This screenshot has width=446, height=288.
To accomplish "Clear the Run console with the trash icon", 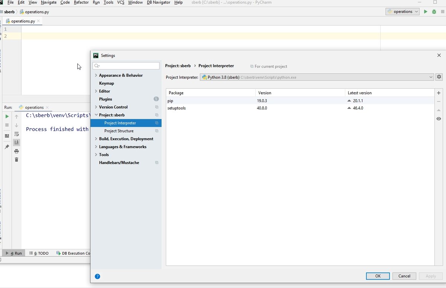I will [16, 160].
